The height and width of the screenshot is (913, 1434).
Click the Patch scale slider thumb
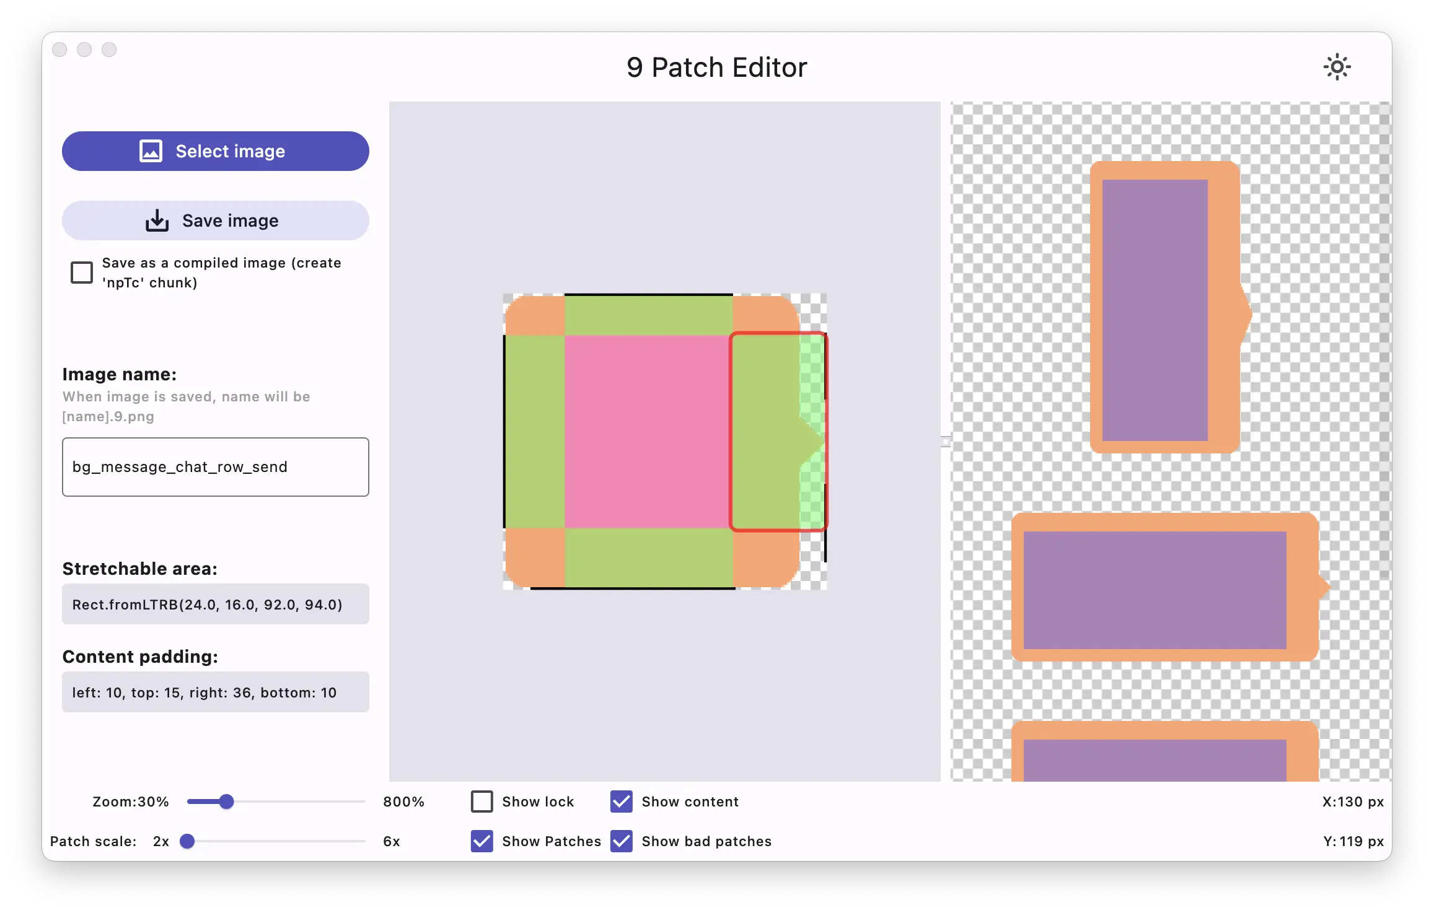187,841
